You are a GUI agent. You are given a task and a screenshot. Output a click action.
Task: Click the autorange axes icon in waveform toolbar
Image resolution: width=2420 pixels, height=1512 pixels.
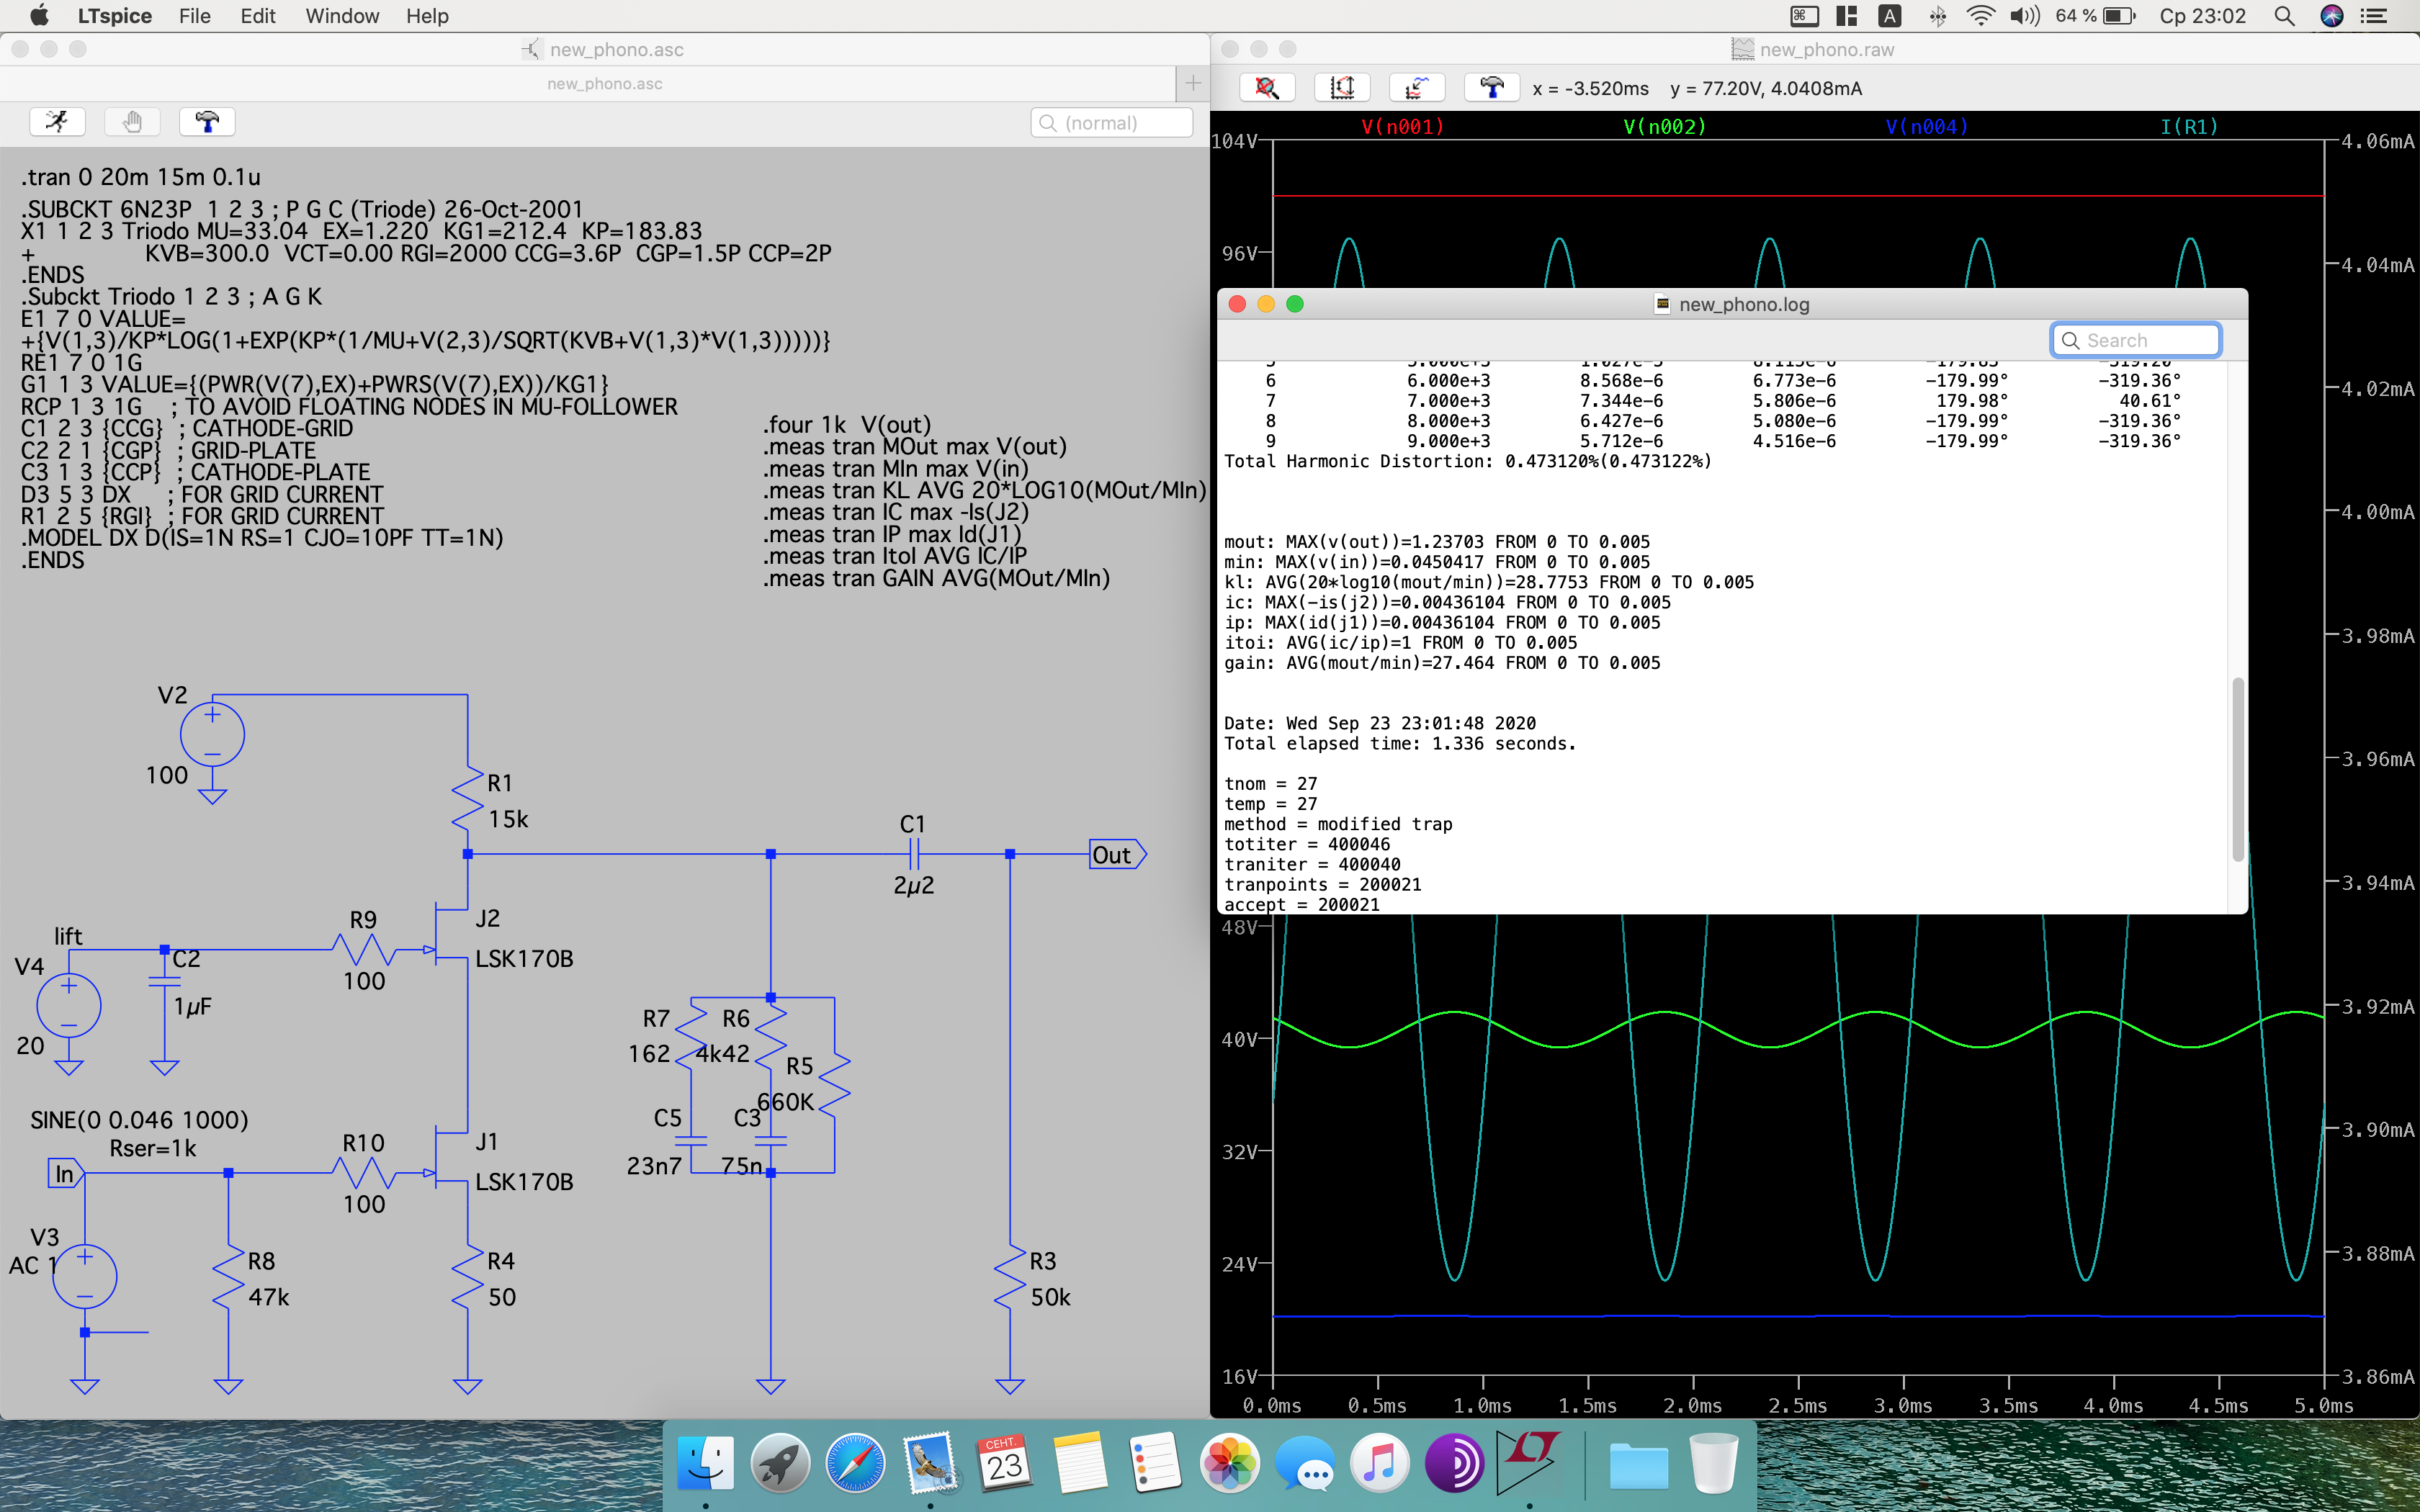click(1342, 88)
